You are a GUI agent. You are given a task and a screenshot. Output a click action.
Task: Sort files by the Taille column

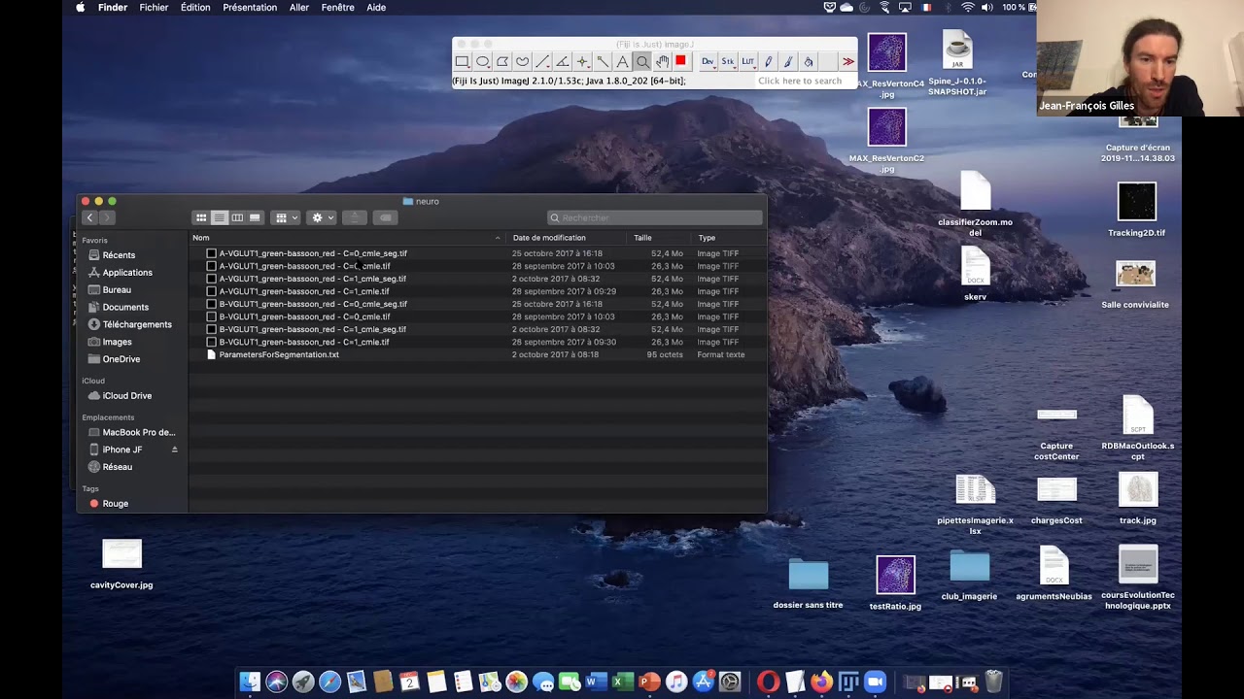tap(660, 238)
